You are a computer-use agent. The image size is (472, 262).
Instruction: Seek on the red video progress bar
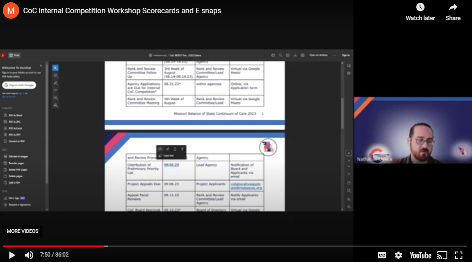[53, 246]
